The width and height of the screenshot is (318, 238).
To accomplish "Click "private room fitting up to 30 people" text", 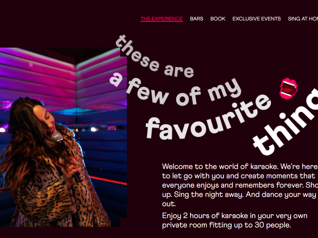I will pyautogui.click(x=226, y=225).
